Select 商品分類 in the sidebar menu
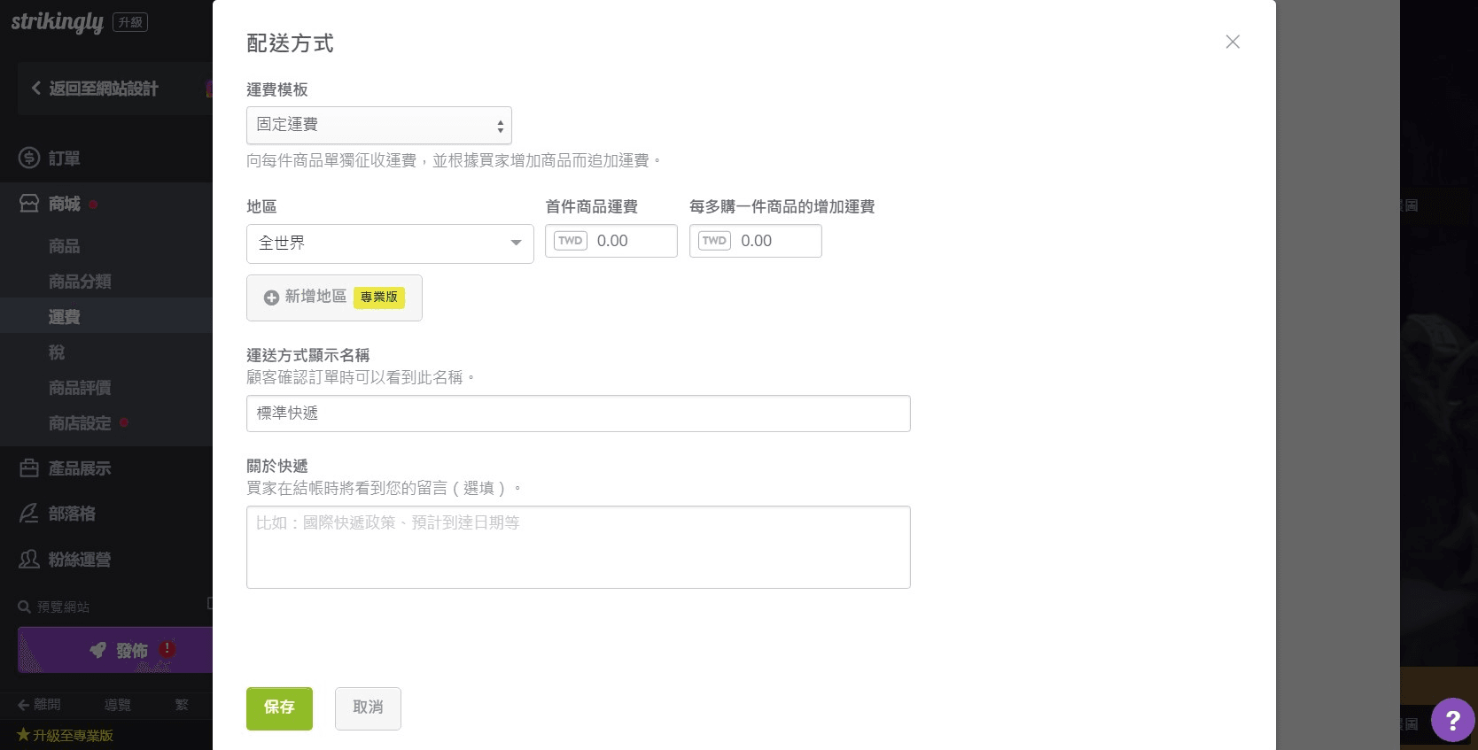This screenshot has height=750, width=1478. point(80,282)
